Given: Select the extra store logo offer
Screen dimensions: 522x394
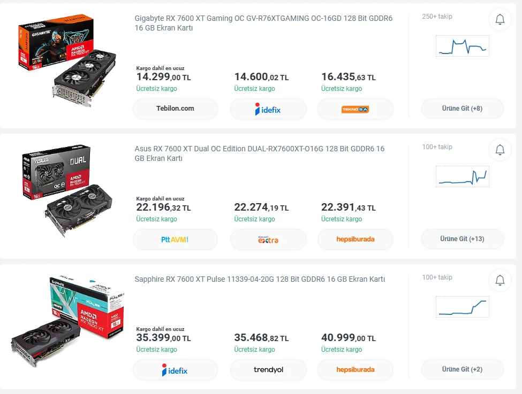Looking at the screenshot, I should (x=268, y=240).
